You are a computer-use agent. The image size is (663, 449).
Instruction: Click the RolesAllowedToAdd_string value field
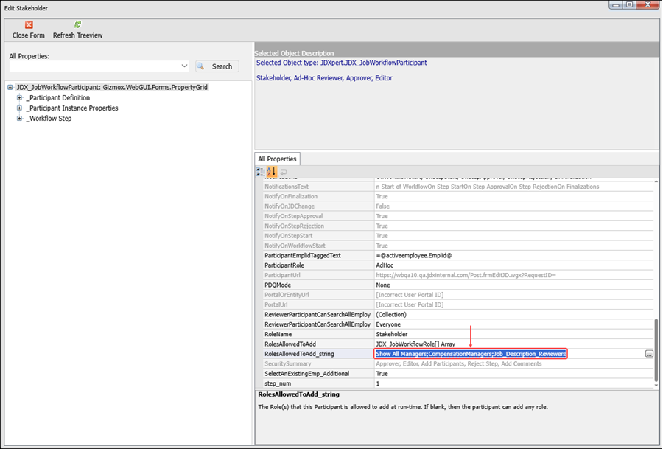471,354
